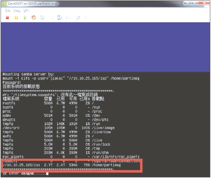The width and height of the screenshot is (211, 178).
Task: Open the VM menu
Action: pyautogui.click(x=26, y=11)
